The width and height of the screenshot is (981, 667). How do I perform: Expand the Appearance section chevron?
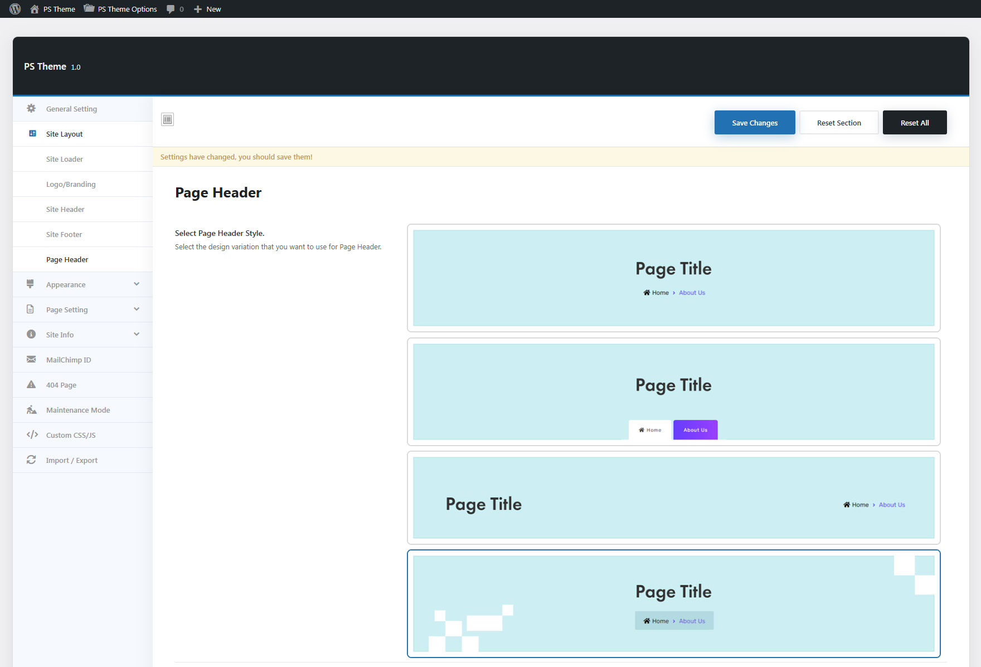[137, 284]
